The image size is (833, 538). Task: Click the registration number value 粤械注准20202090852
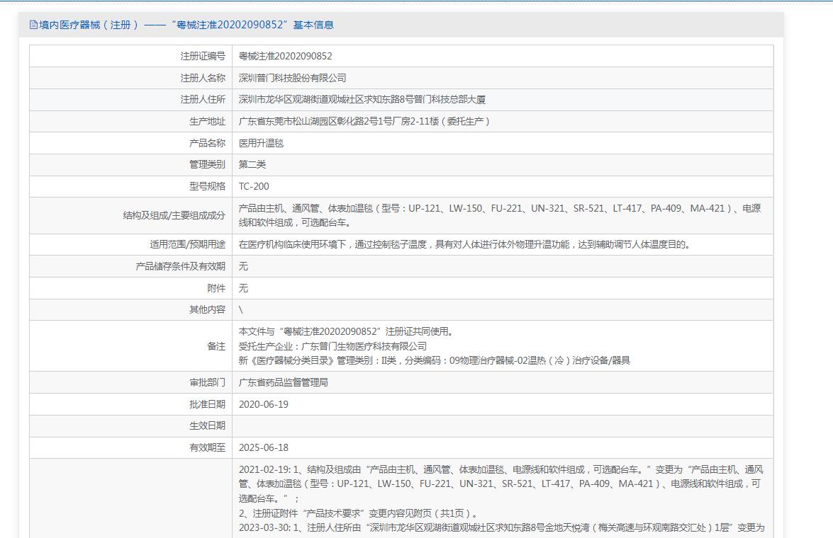(285, 56)
